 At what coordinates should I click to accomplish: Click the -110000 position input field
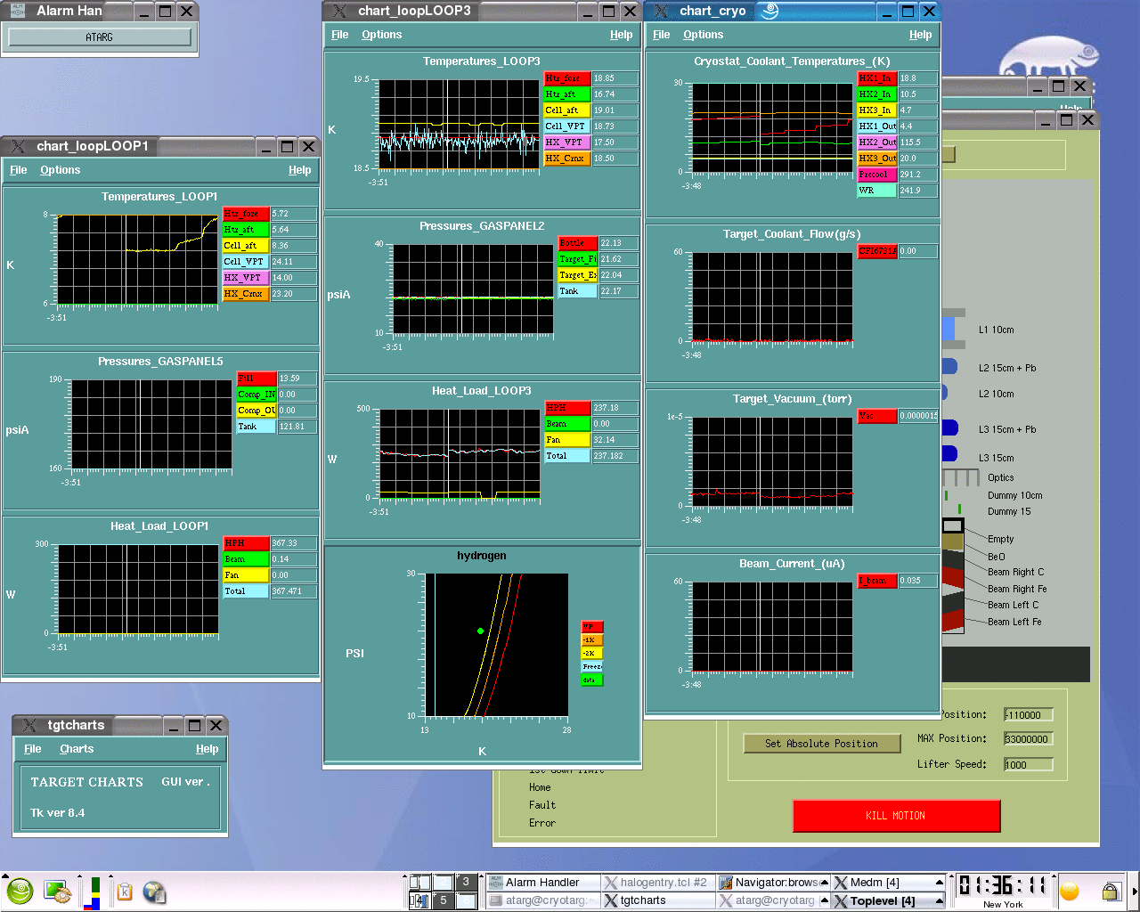coord(1028,715)
